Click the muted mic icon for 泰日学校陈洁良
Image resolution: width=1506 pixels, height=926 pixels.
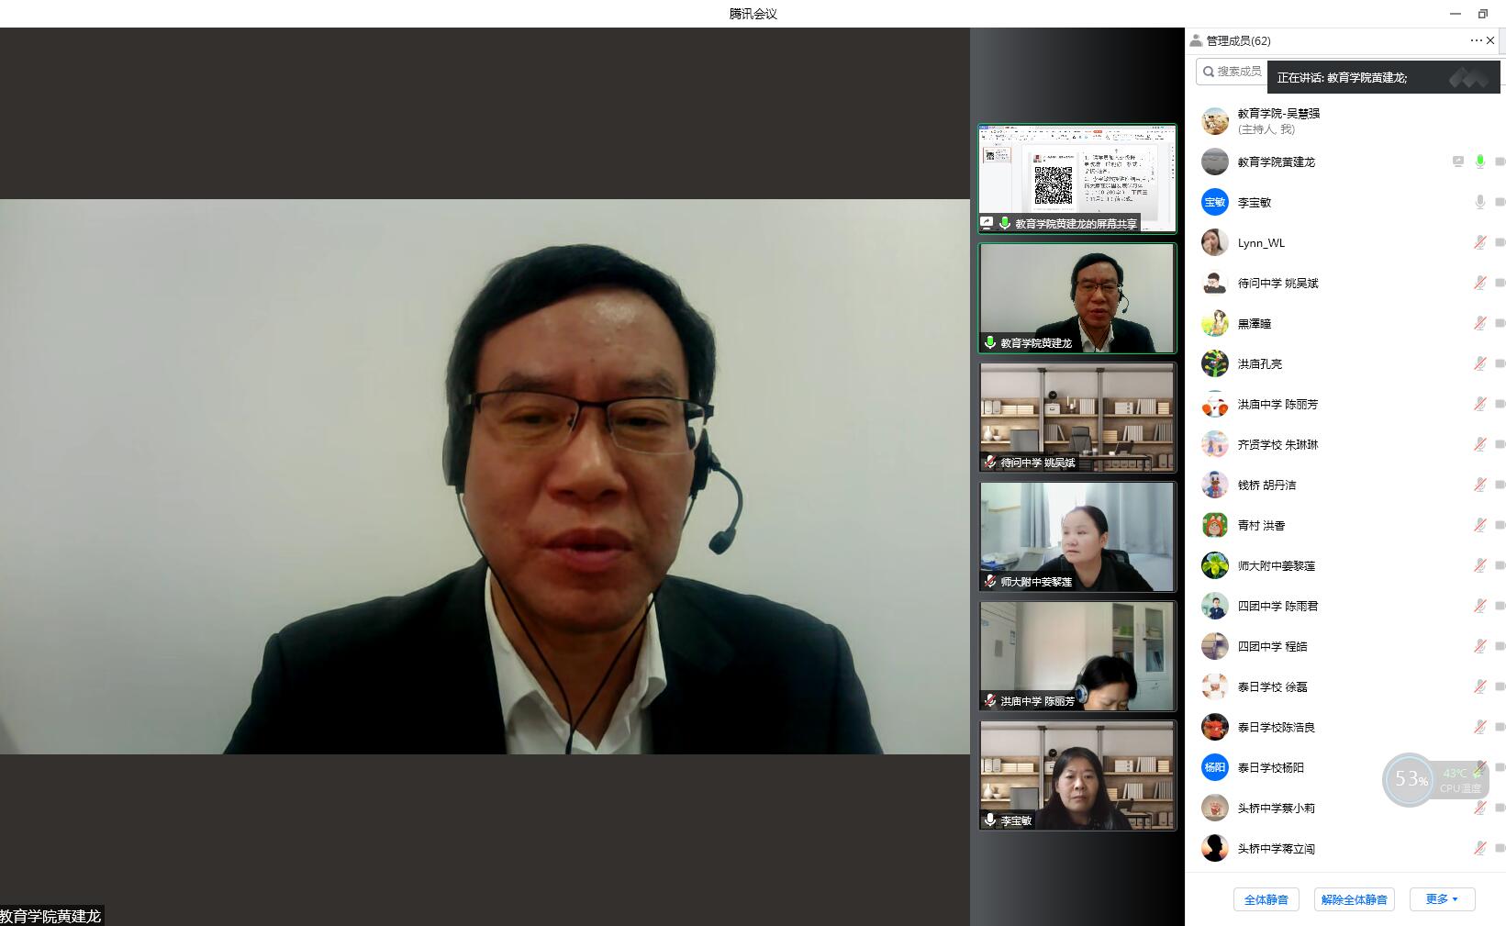[x=1479, y=727]
